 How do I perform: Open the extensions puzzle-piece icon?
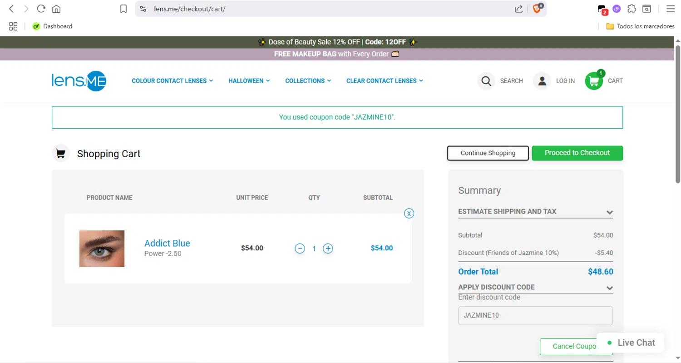pos(632,9)
